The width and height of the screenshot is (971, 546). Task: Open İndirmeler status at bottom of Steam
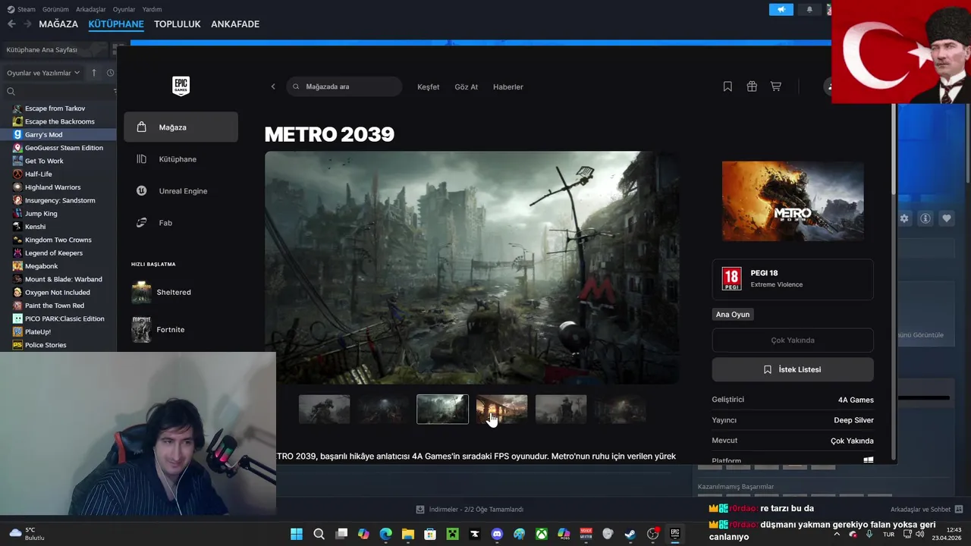point(470,510)
